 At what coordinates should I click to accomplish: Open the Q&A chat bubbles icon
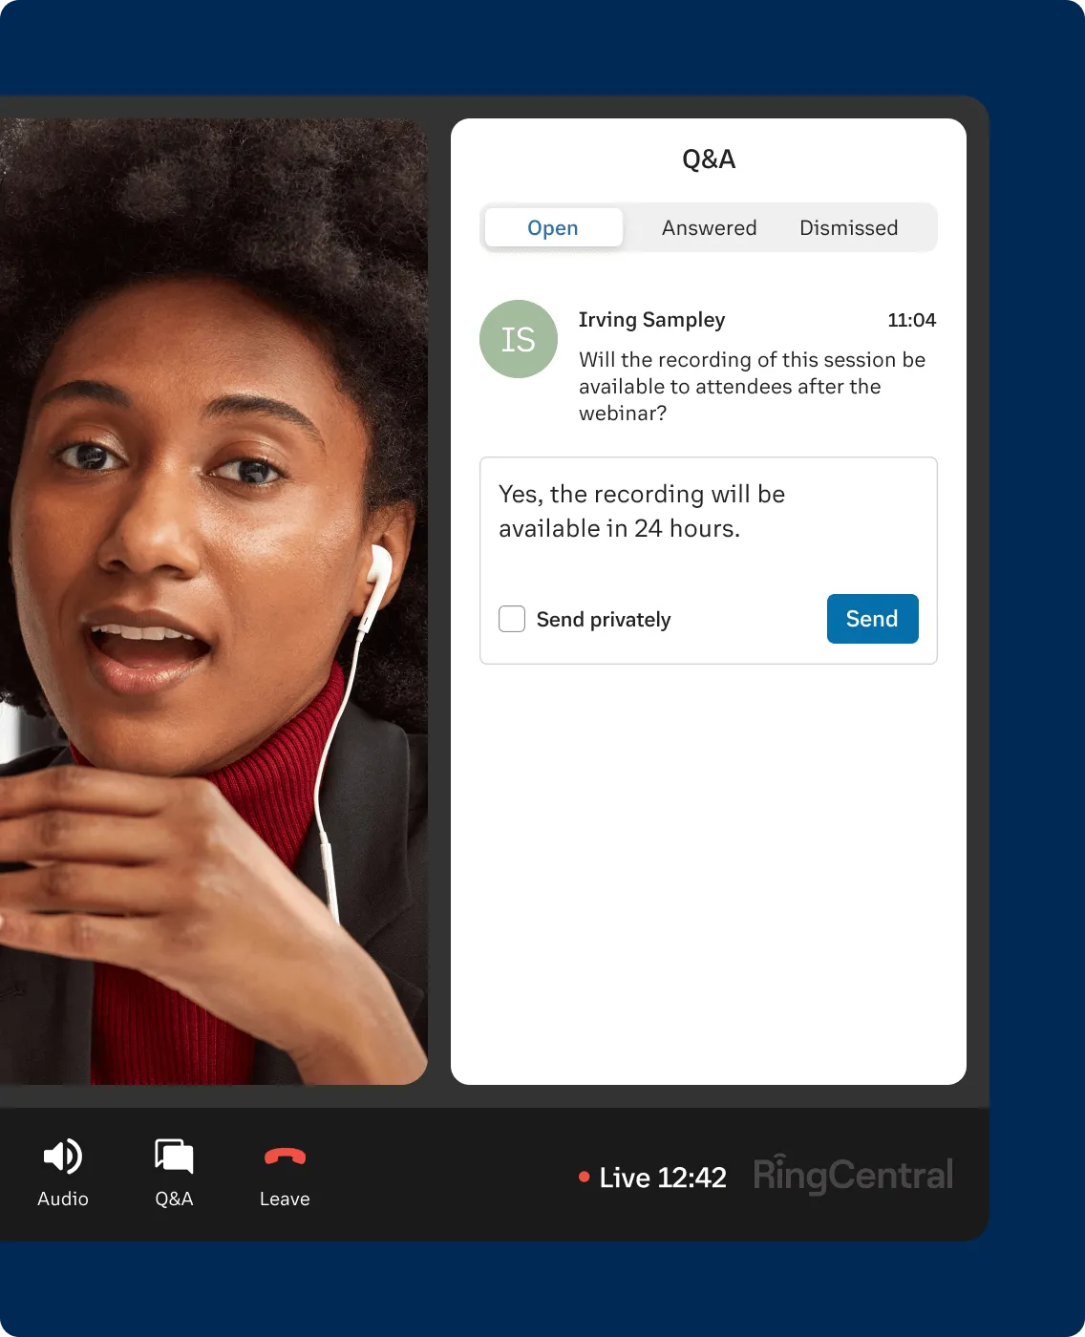(x=174, y=1157)
